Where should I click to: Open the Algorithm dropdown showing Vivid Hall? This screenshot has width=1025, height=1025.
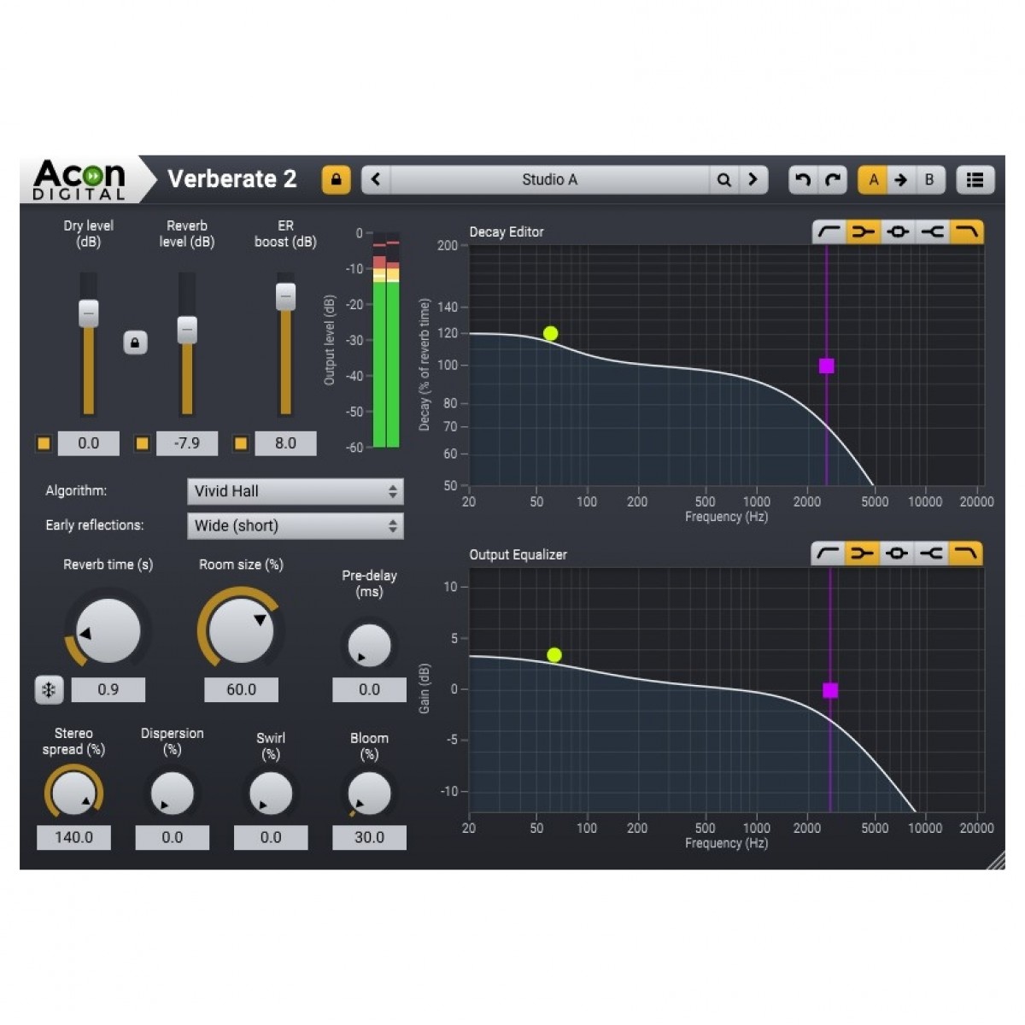coord(295,491)
